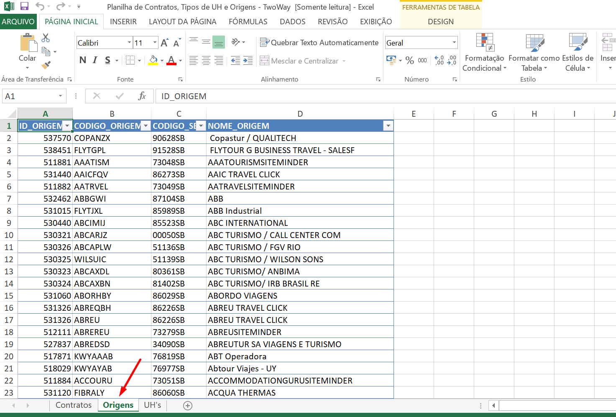Select cell with ABB Industrial
Image resolution: width=616 pixels, height=417 pixels.
[300, 211]
